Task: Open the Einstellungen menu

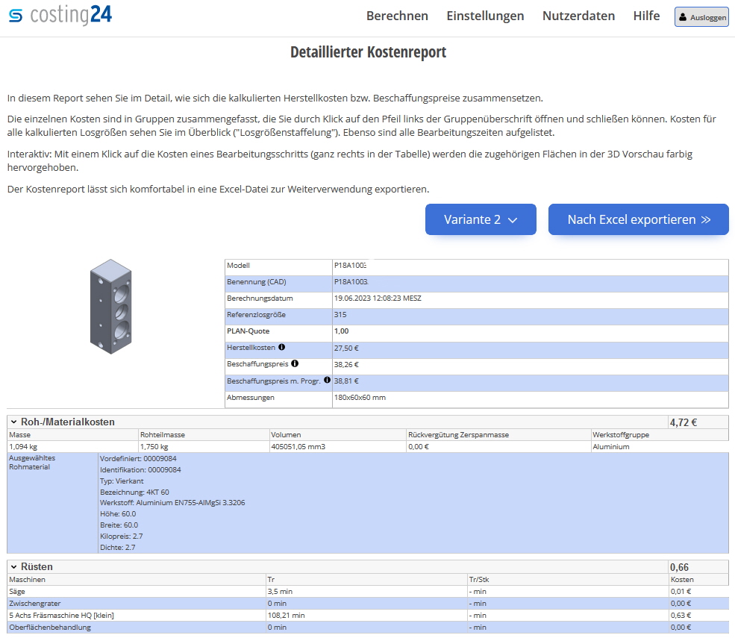Action: point(485,16)
